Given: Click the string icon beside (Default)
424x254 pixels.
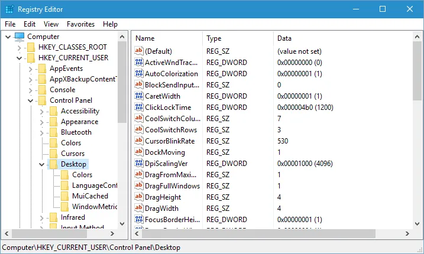Looking at the screenshot, I should [139, 51].
